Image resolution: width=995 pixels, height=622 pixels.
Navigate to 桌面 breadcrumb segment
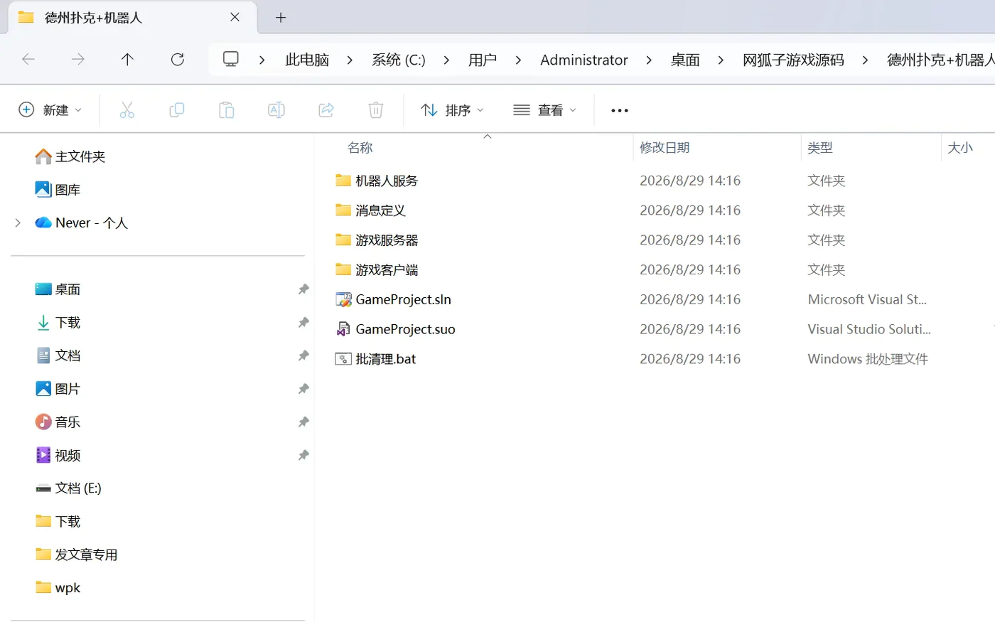tap(685, 60)
